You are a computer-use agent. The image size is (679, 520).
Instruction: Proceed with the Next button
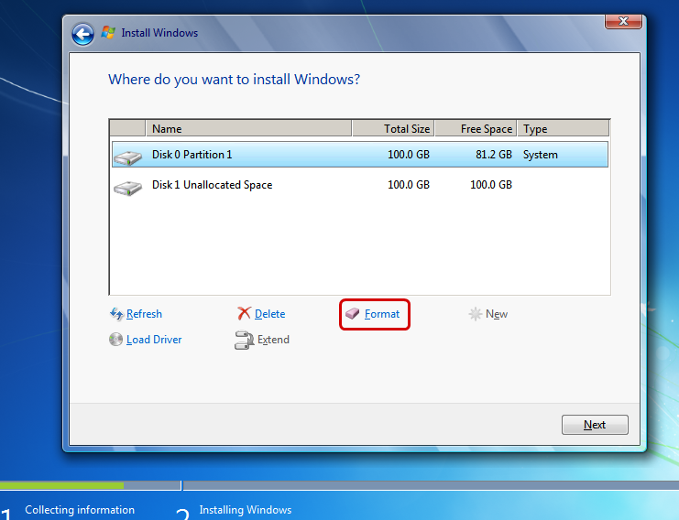[x=595, y=425]
